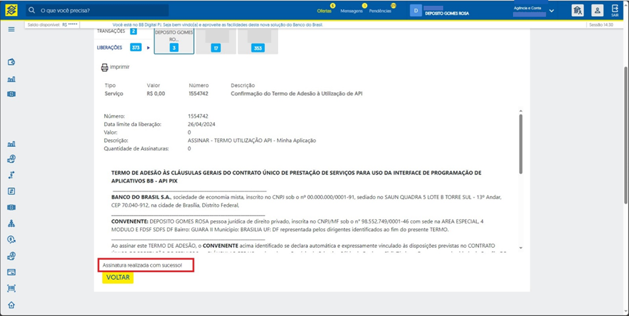The width and height of the screenshot is (629, 316).
Task: Click the 'Quantidade de Assinaturas:' label
Action: 136,148
